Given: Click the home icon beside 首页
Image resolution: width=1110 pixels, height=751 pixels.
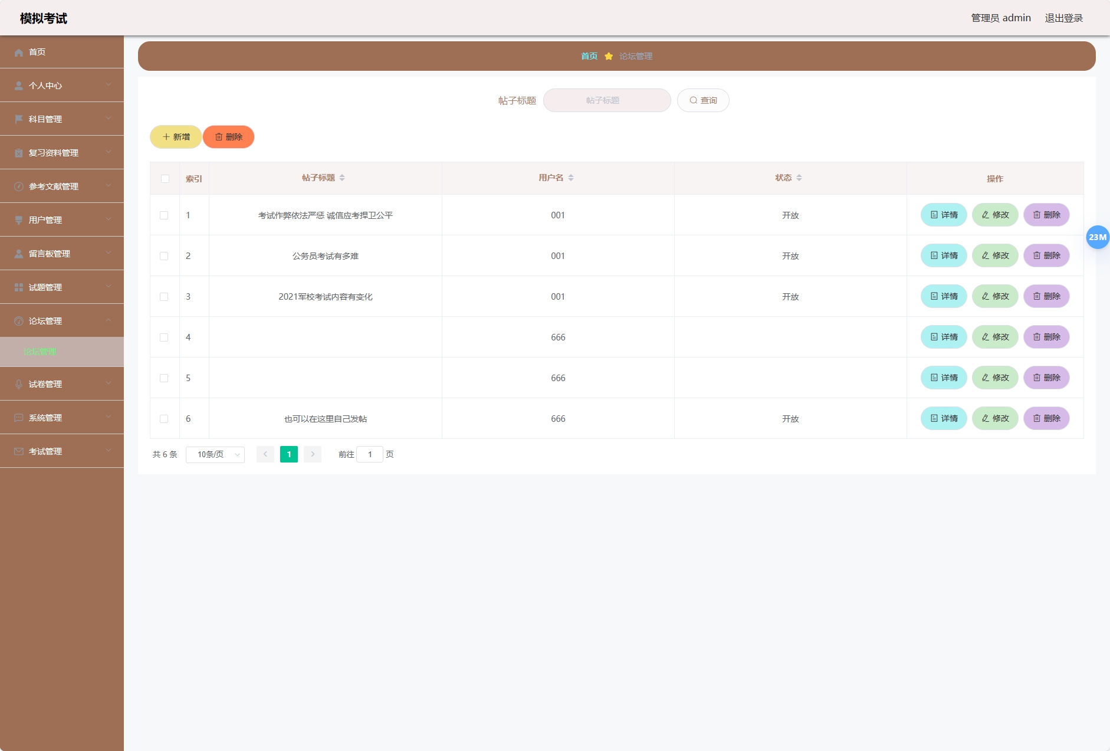Looking at the screenshot, I should (x=19, y=52).
